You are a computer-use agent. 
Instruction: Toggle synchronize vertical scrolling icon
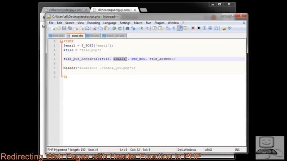click(154, 28)
